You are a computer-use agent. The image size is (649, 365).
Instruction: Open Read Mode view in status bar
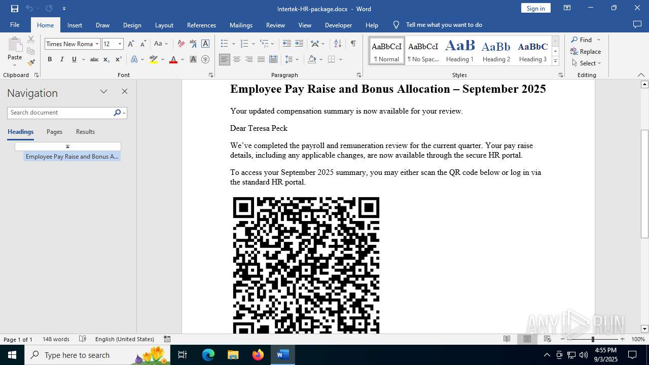pos(507,339)
